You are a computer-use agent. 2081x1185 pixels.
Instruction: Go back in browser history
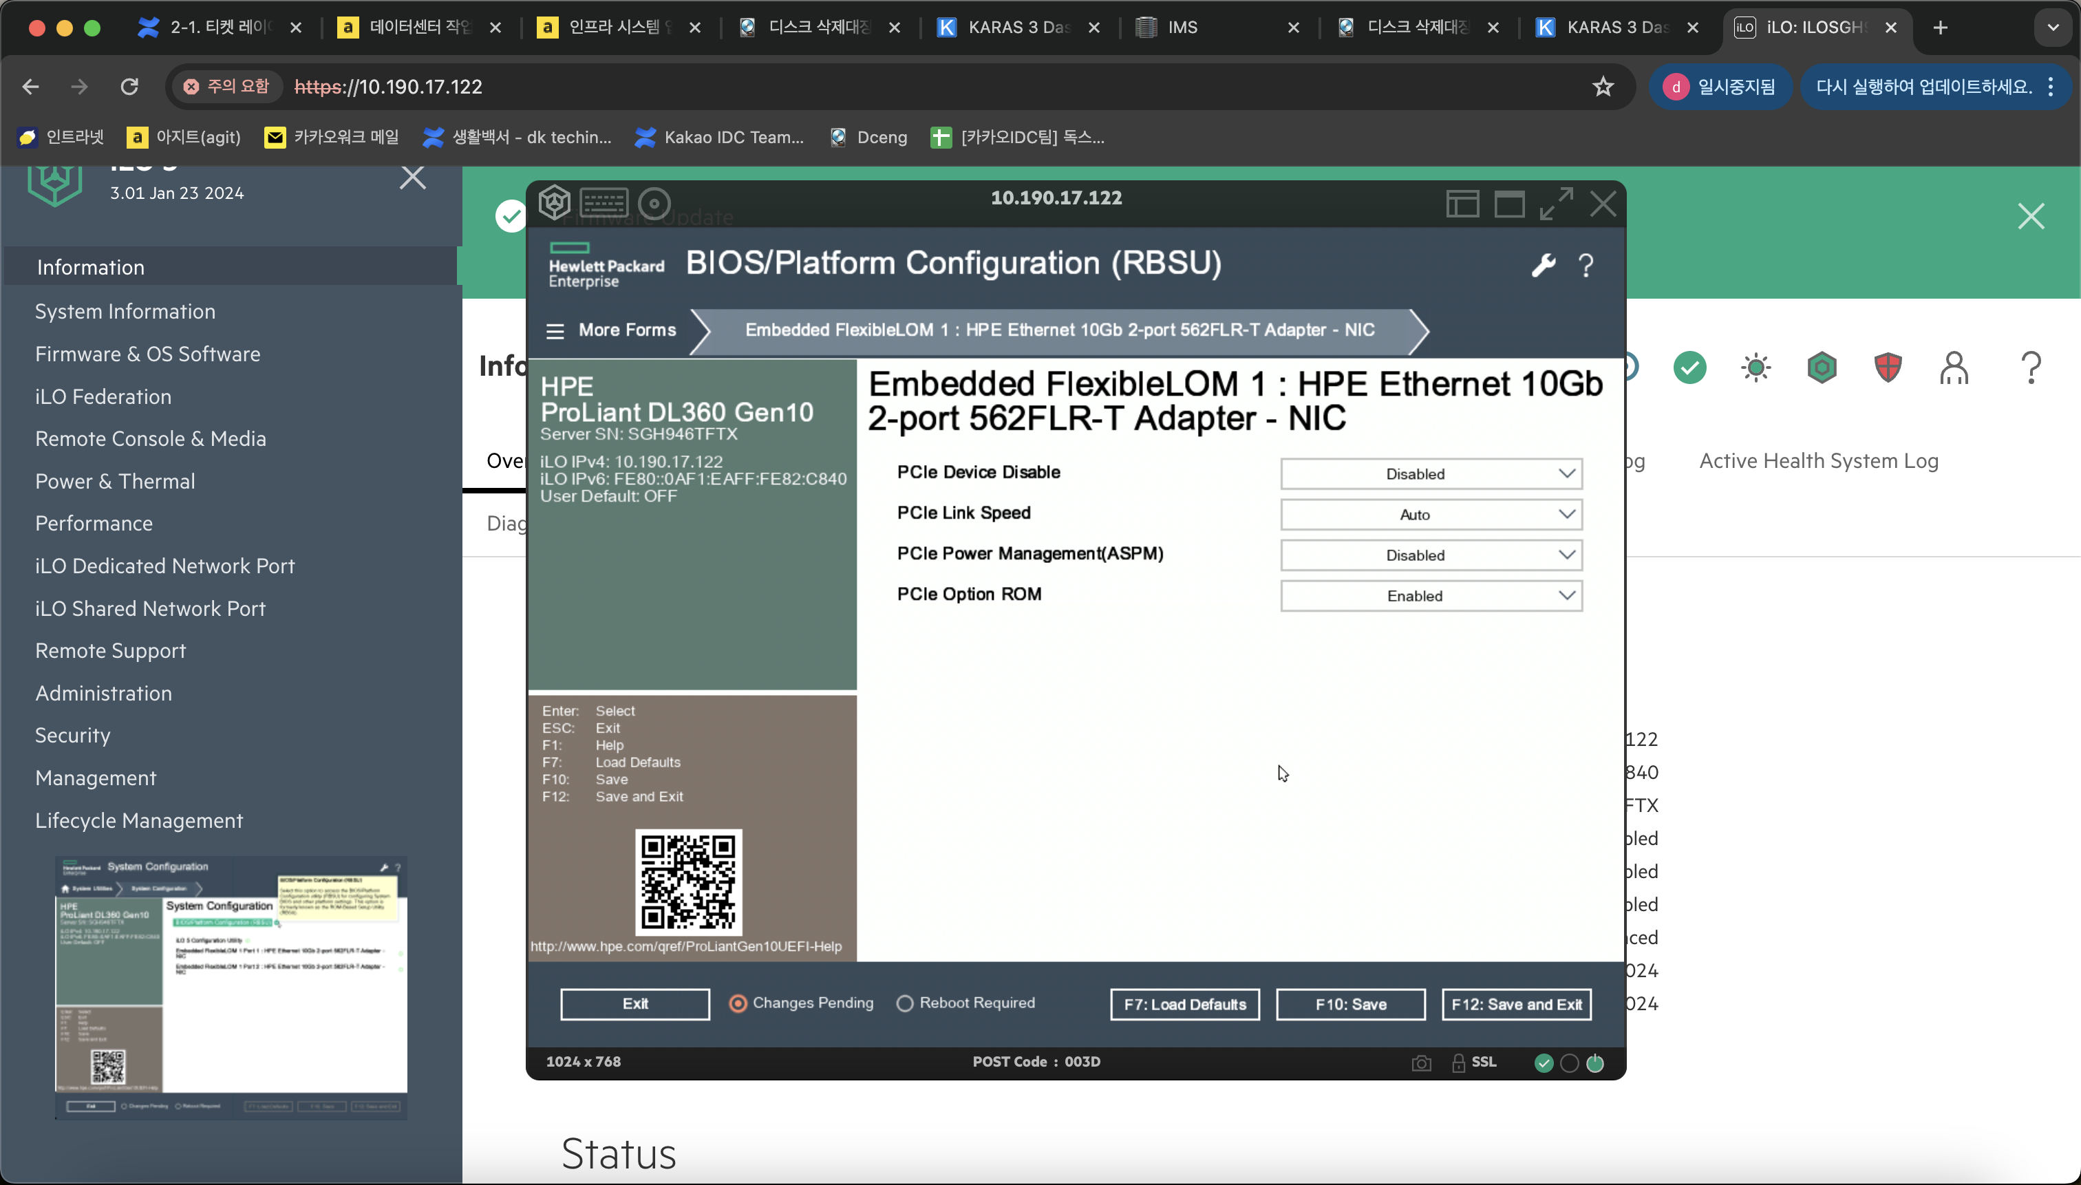(x=30, y=86)
